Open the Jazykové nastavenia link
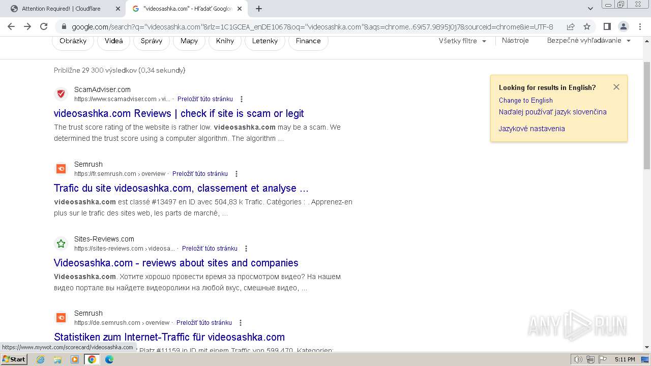The width and height of the screenshot is (651, 366). tap(531, 129)
